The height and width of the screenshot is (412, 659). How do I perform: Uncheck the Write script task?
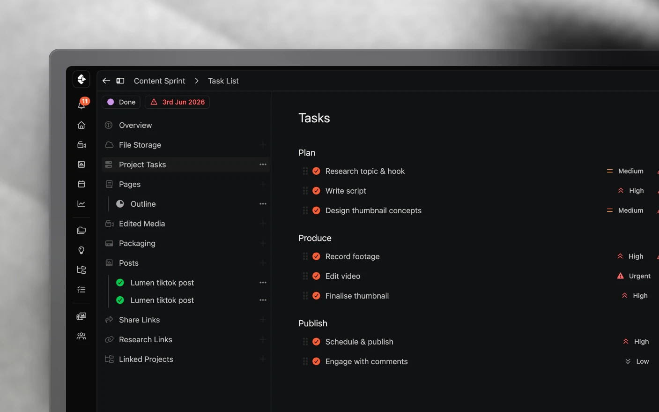point(317,191)
